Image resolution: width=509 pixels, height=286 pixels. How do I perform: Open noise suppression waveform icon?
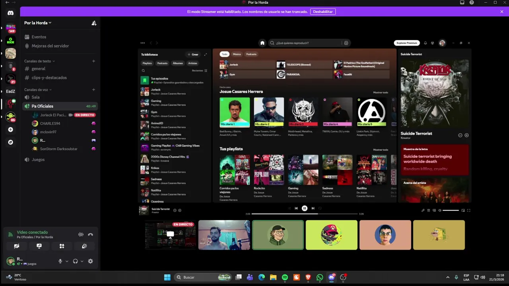(x=81, y=235)
